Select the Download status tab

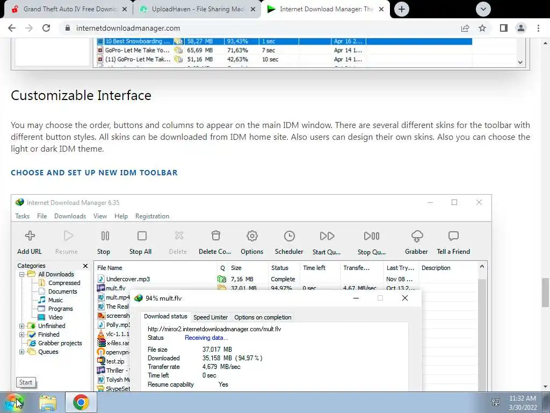click(x=165, y=316)
